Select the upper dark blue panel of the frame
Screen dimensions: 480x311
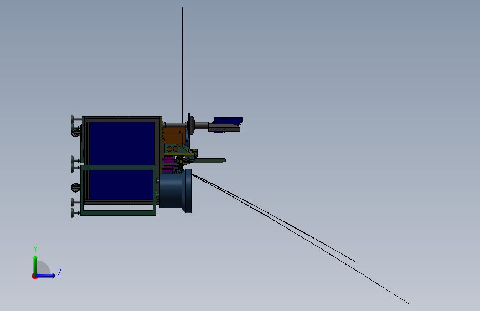[x=122, y=143]
